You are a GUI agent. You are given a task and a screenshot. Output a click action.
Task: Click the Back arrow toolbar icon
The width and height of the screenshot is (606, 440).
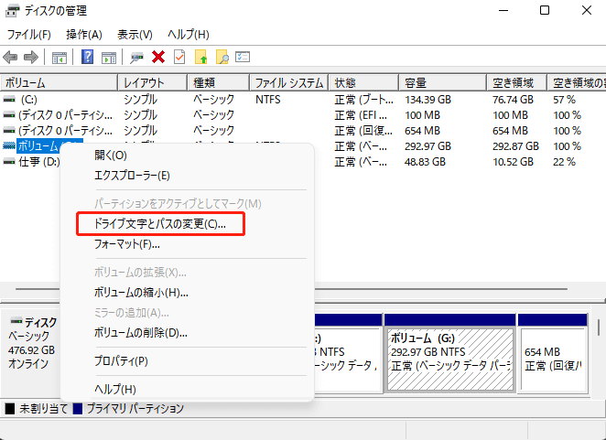[11, 58]
